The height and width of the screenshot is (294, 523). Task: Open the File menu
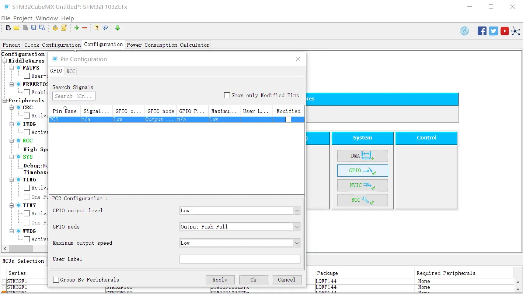pyautogui.click(x=6, y=18)
